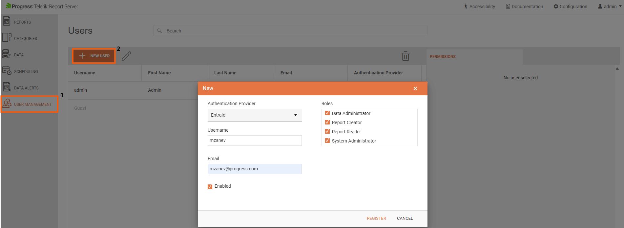The image size is (624, 228).
Task: Close the New user dialog
Action: point(415,88)
